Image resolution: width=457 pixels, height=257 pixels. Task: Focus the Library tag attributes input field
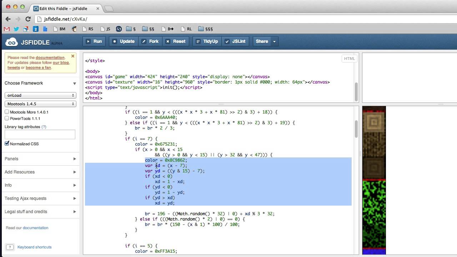40,134
